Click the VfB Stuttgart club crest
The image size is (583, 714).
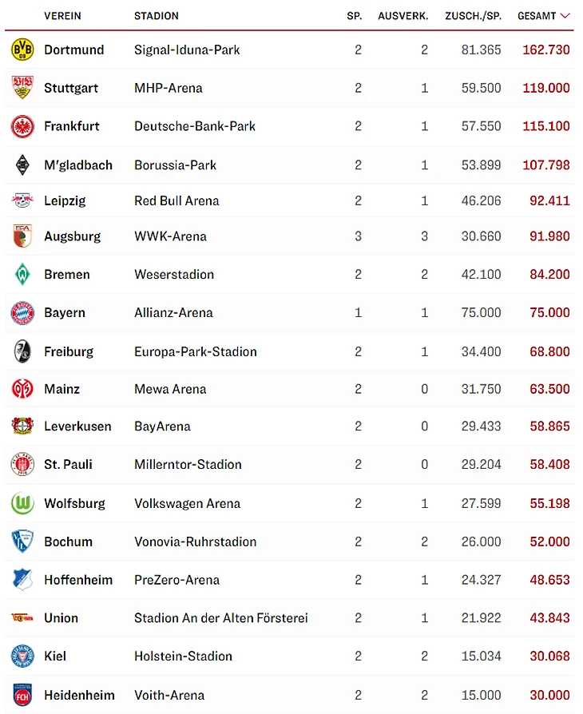pyautogui.click(x=22, y=88)
